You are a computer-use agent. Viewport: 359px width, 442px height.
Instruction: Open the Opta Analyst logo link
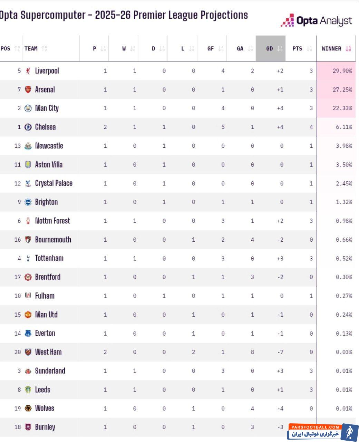tap(316, 21)
